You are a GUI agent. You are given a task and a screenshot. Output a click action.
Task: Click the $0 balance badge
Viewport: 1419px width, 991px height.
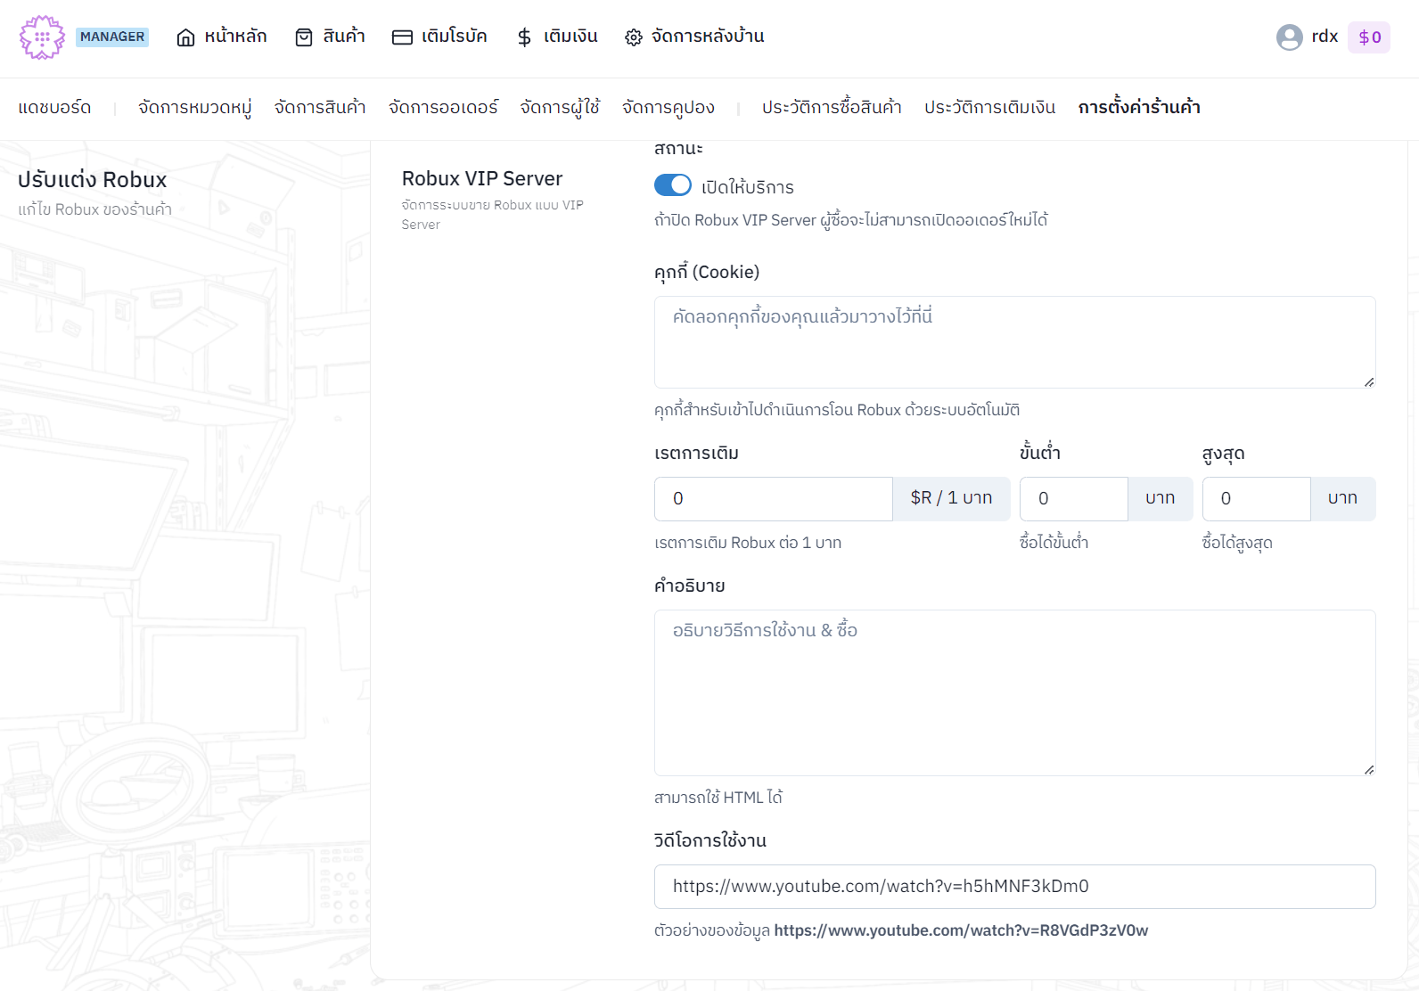(x=1368, y=37)
